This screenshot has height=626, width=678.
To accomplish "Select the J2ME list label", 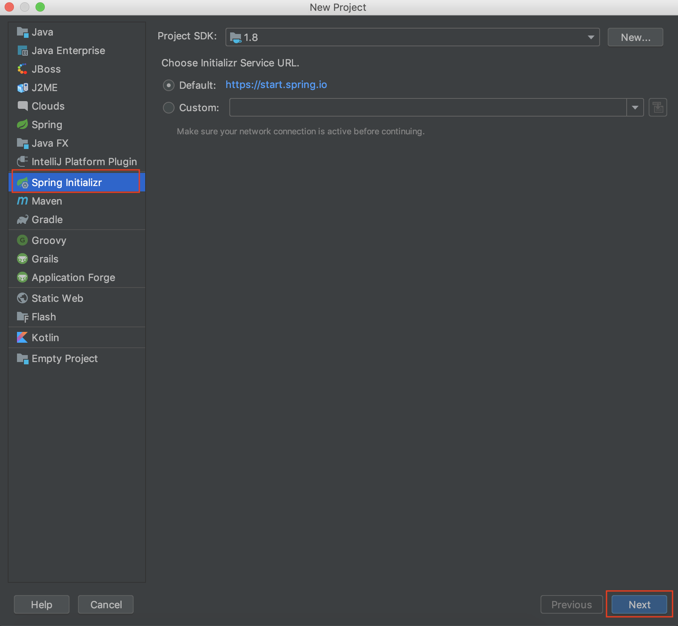I will [44, 88].
